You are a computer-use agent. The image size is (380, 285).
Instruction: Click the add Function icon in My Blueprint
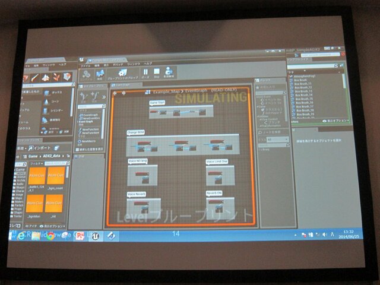tap(94, 96)
